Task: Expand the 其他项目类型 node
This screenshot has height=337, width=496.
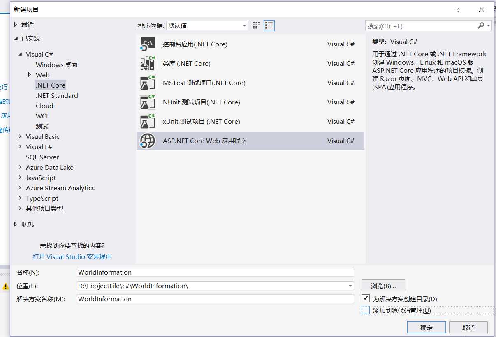Action: (20, 208)
